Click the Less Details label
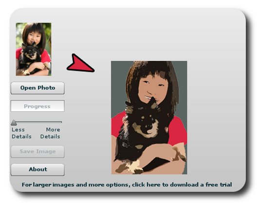The width and height of the screenshot is (258, 204). click(x=21, y=133)
